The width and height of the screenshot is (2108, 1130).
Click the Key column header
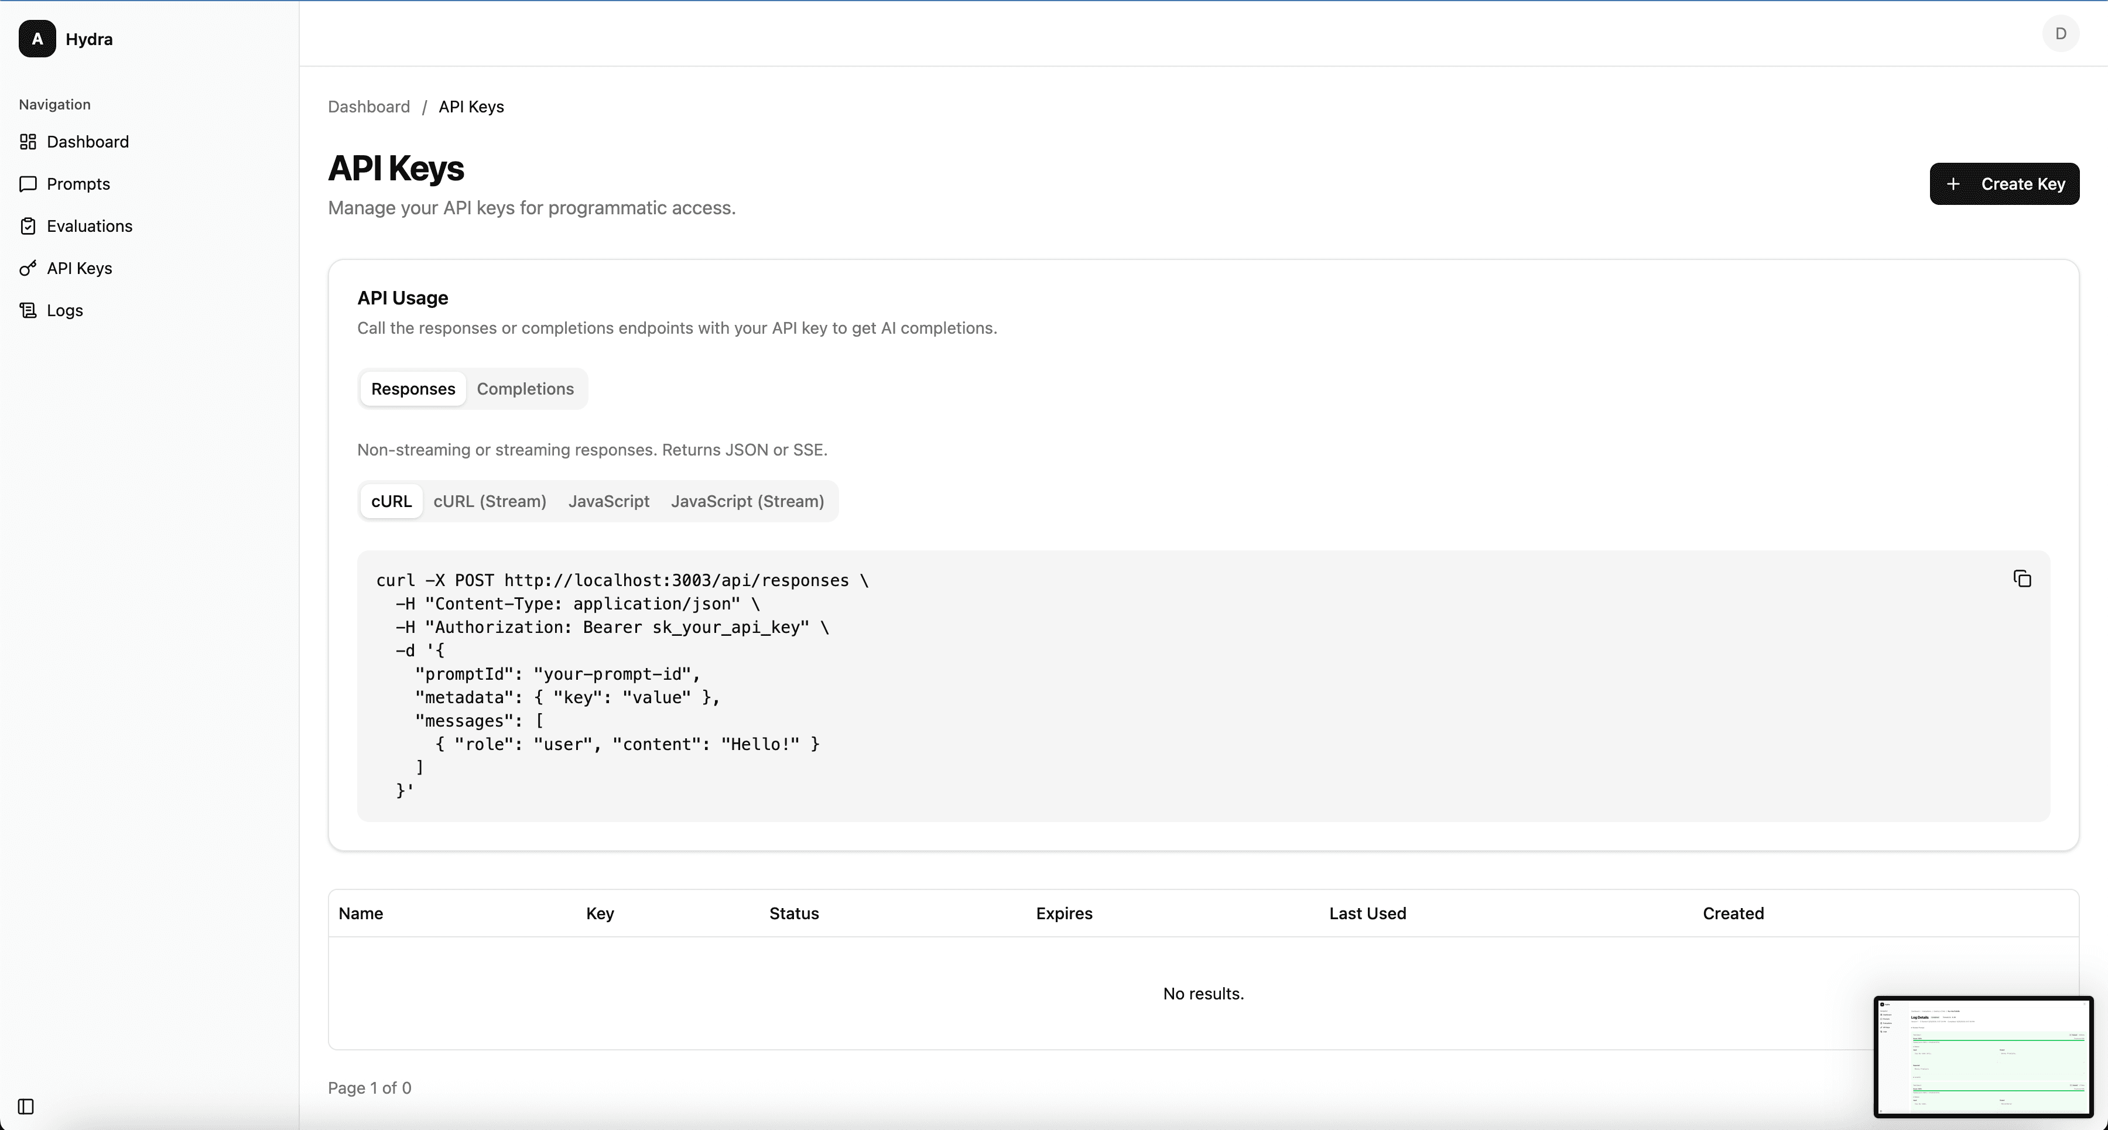pyautogui.click(x=600, y=913)
